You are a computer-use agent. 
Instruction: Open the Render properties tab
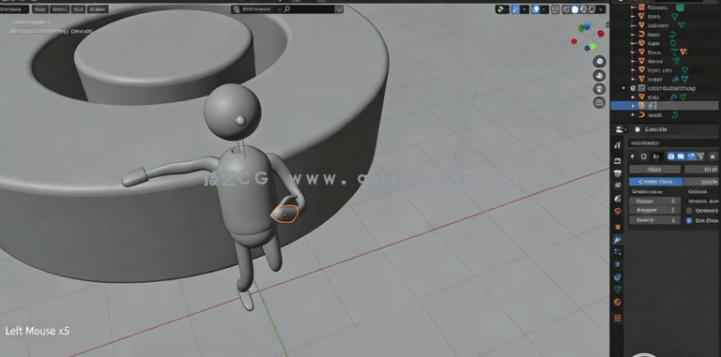[618, 160]
